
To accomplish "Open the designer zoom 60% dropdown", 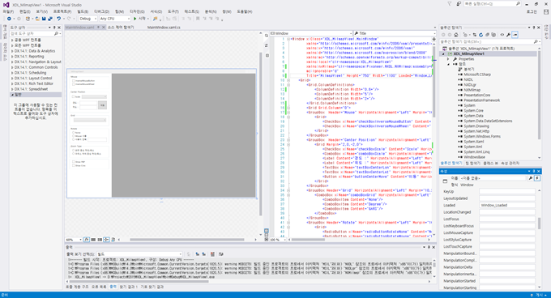I will (x=74, y=240).
